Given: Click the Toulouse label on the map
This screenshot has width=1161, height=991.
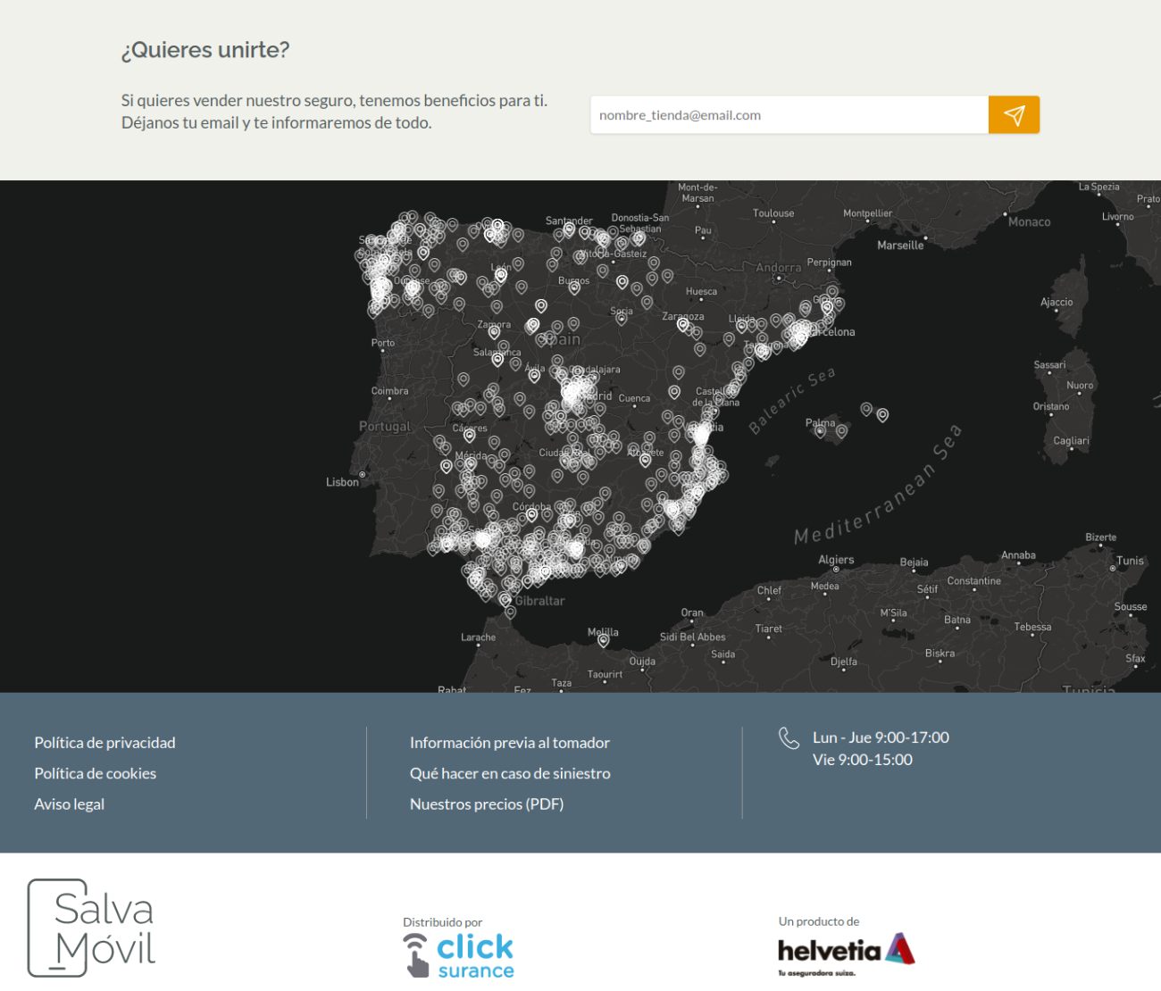Looking at the screenshot, I should click(x=773, y=213).
